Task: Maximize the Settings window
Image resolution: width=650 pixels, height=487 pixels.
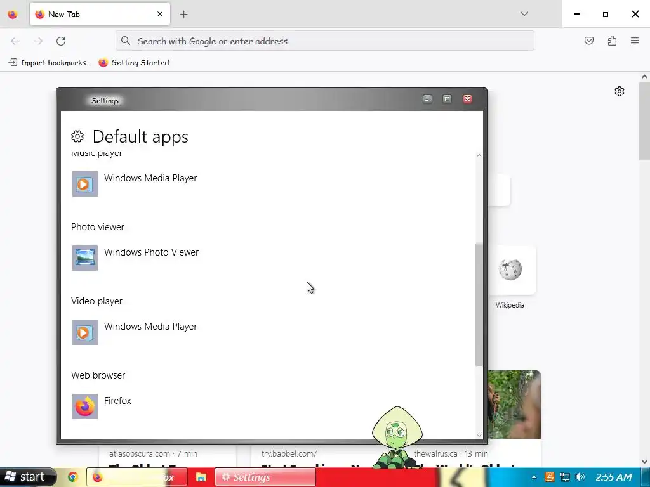Action: (x=447, y=99)
